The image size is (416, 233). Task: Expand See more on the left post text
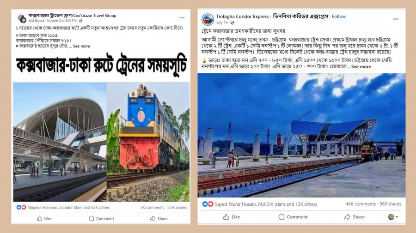pos(81,46)
